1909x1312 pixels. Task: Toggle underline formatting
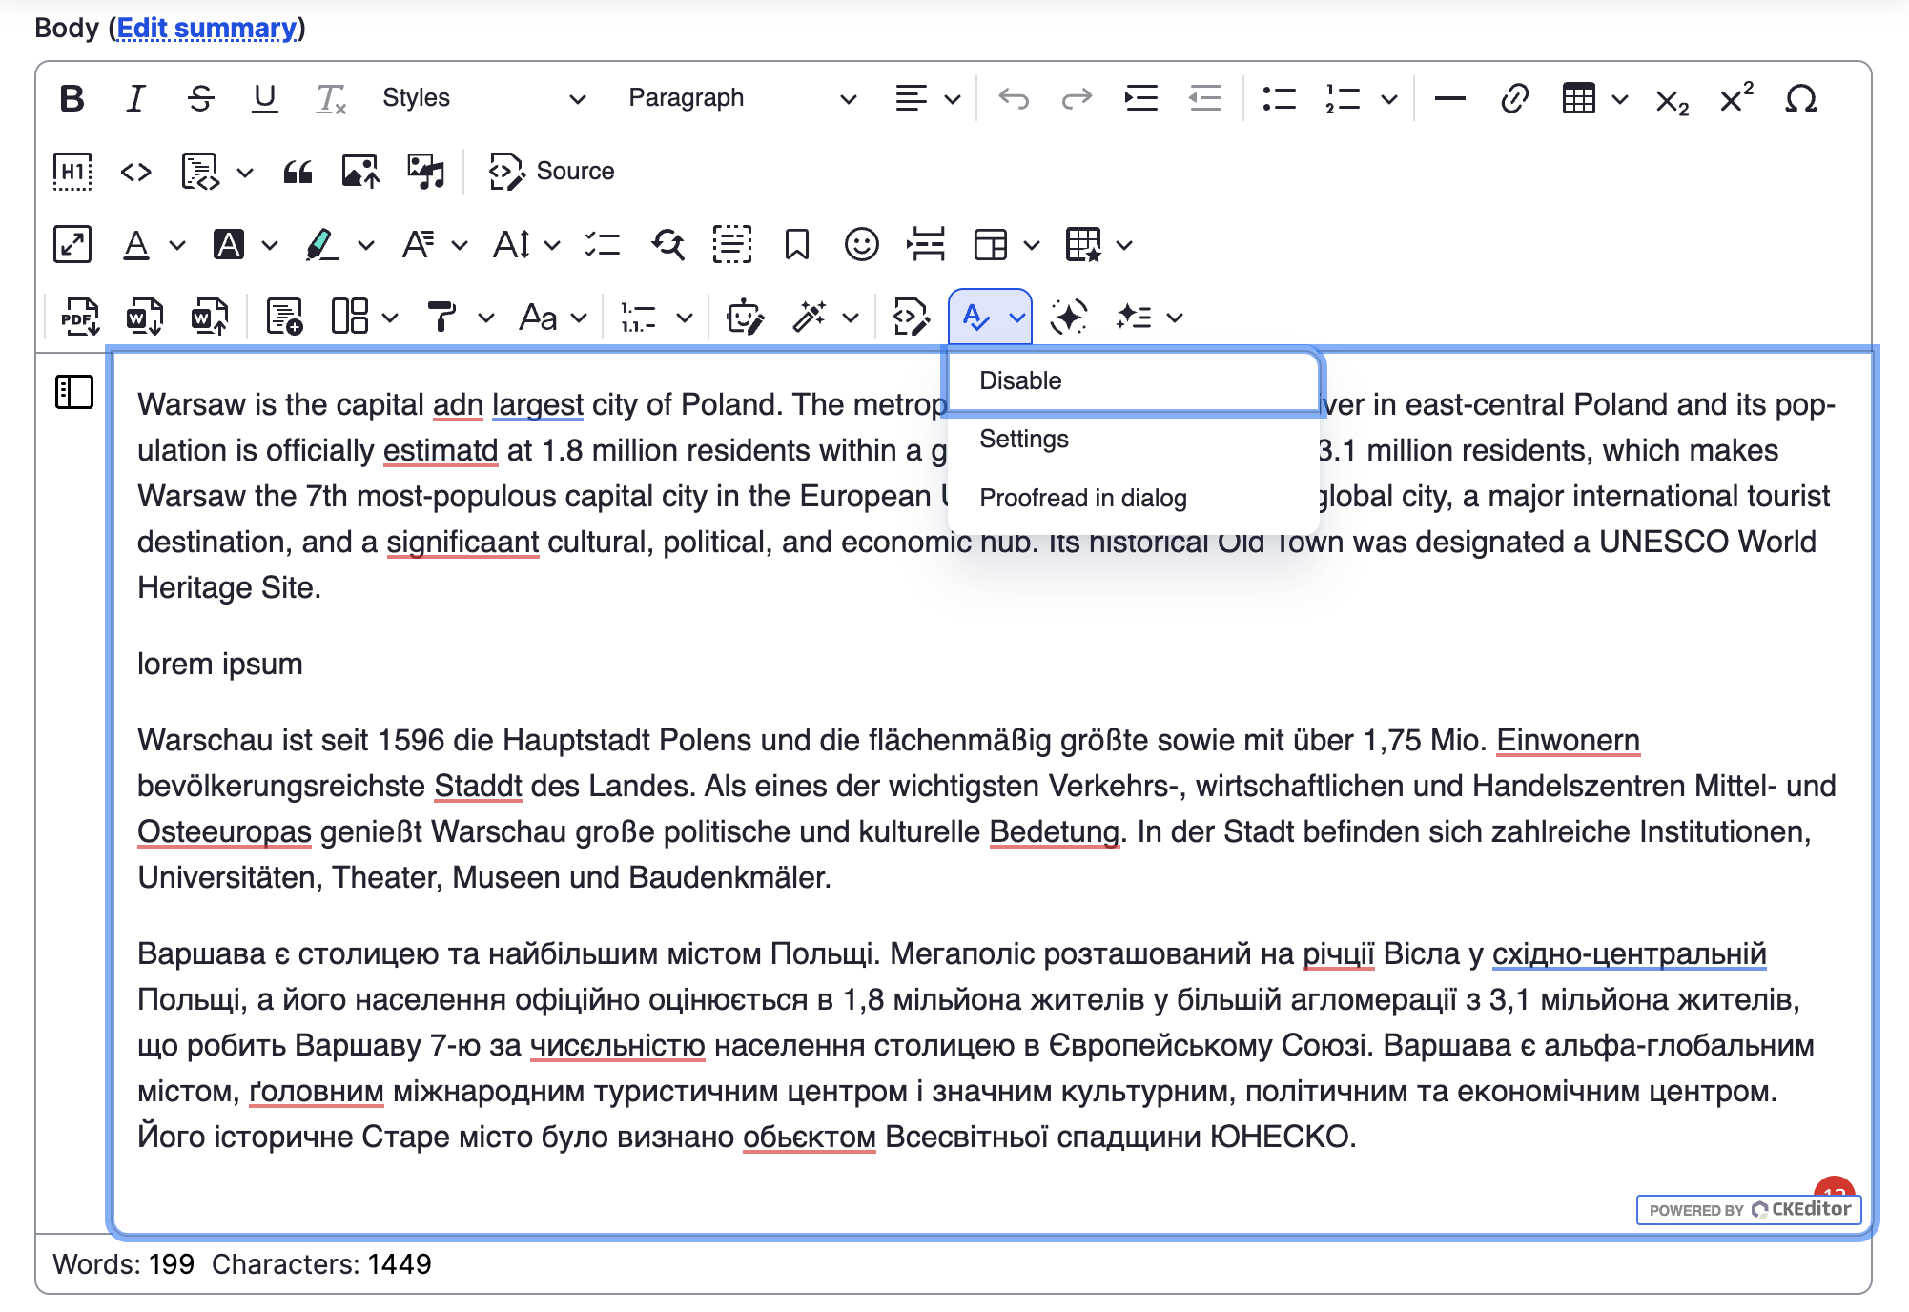click(264, 98)
